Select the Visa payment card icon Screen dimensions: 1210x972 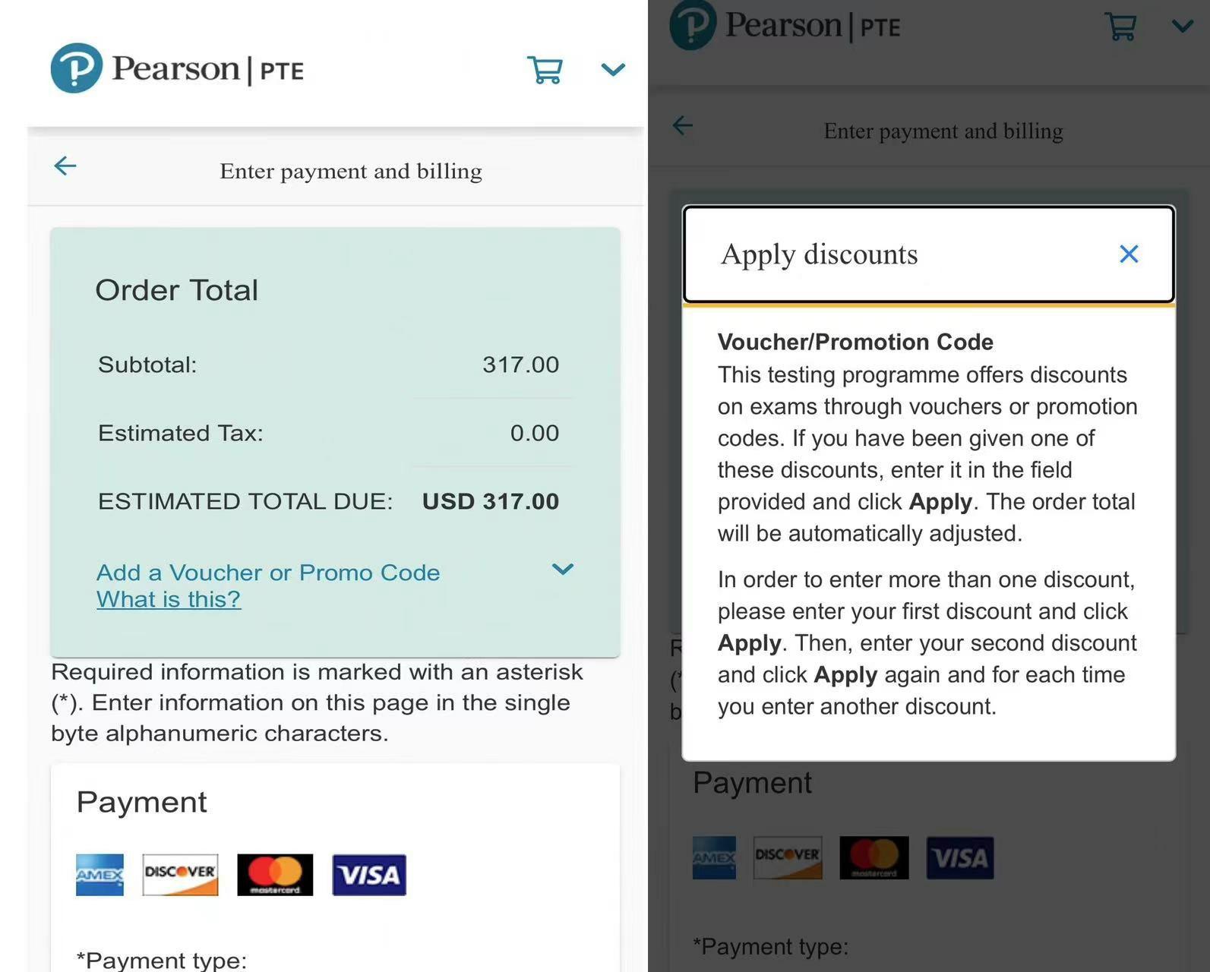[368, 875]
